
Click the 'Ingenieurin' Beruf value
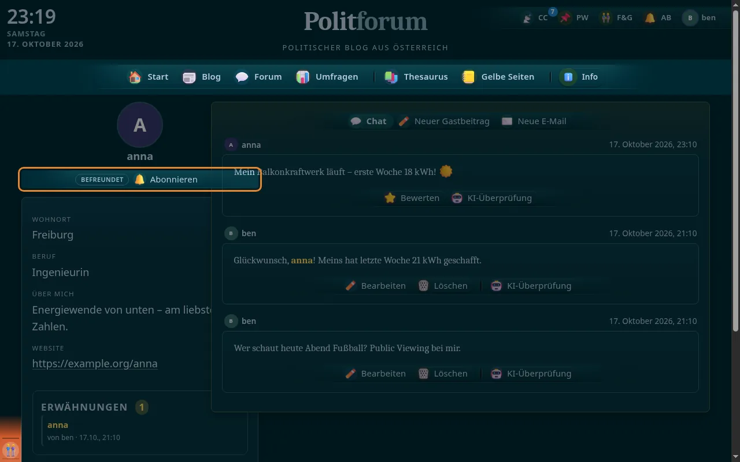pyautogui.click(x=61, y=273)
